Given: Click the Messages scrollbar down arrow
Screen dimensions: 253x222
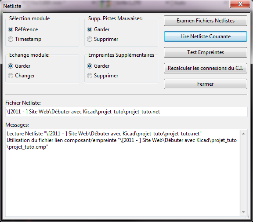Looking at the screenshot, I should (243, 212).
